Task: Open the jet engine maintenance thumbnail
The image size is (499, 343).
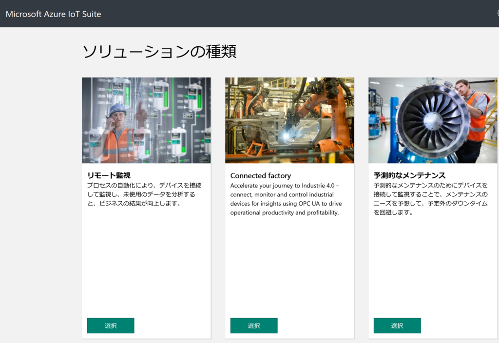Action: coord(433,120)
